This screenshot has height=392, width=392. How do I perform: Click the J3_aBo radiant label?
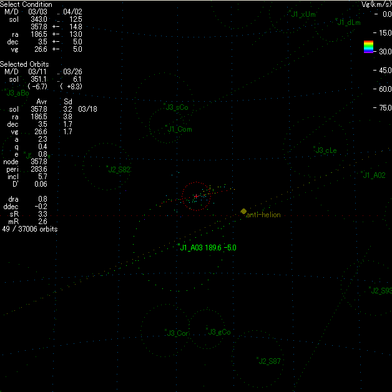pos(17,93)
